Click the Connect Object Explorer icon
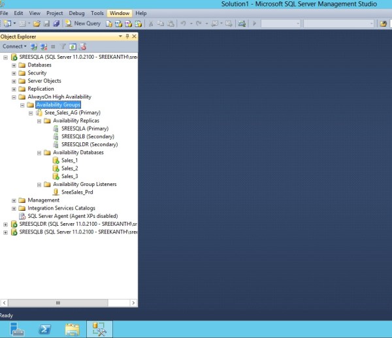The width and height of the screenshot is (392, 338). coord(35,46)
